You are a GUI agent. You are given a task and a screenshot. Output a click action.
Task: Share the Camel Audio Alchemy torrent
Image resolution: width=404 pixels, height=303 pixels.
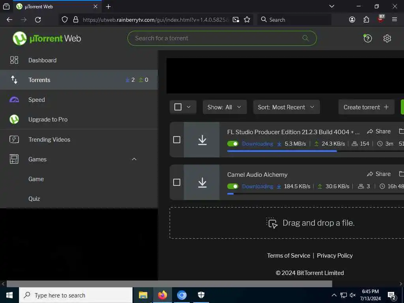pos(379,174)
